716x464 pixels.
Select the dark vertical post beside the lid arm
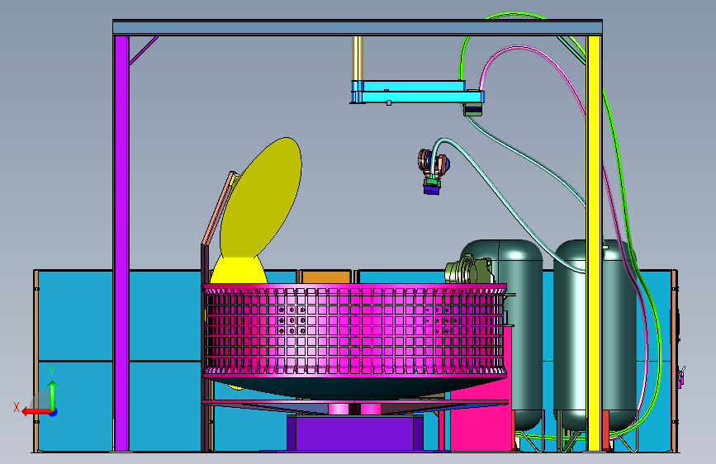pos(205,264)
